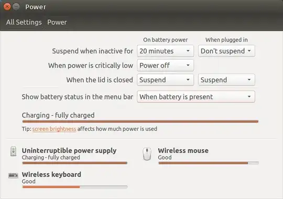
Task: Click the UPS charge level bar
Action: (x=75, y=163)
